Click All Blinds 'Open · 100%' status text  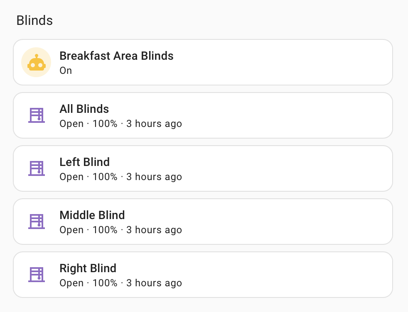click(88, 124)
